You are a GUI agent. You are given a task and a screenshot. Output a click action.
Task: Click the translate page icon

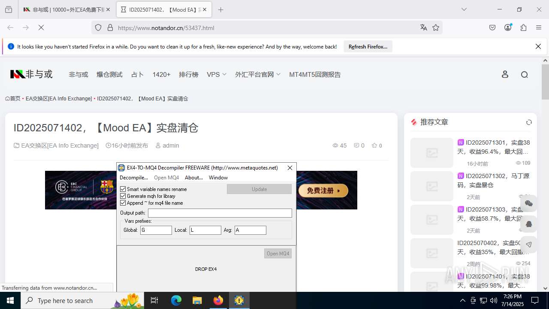coord(424,27)
